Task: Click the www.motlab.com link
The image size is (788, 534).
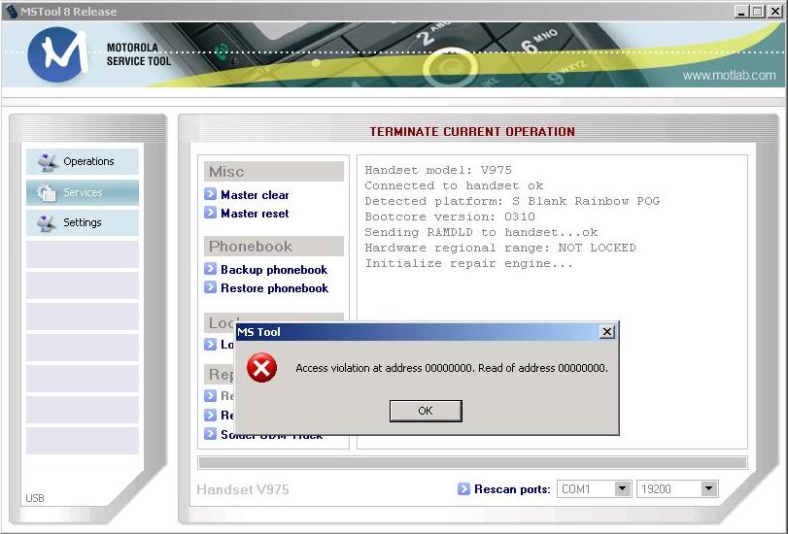Action: [x=729, y=76]
